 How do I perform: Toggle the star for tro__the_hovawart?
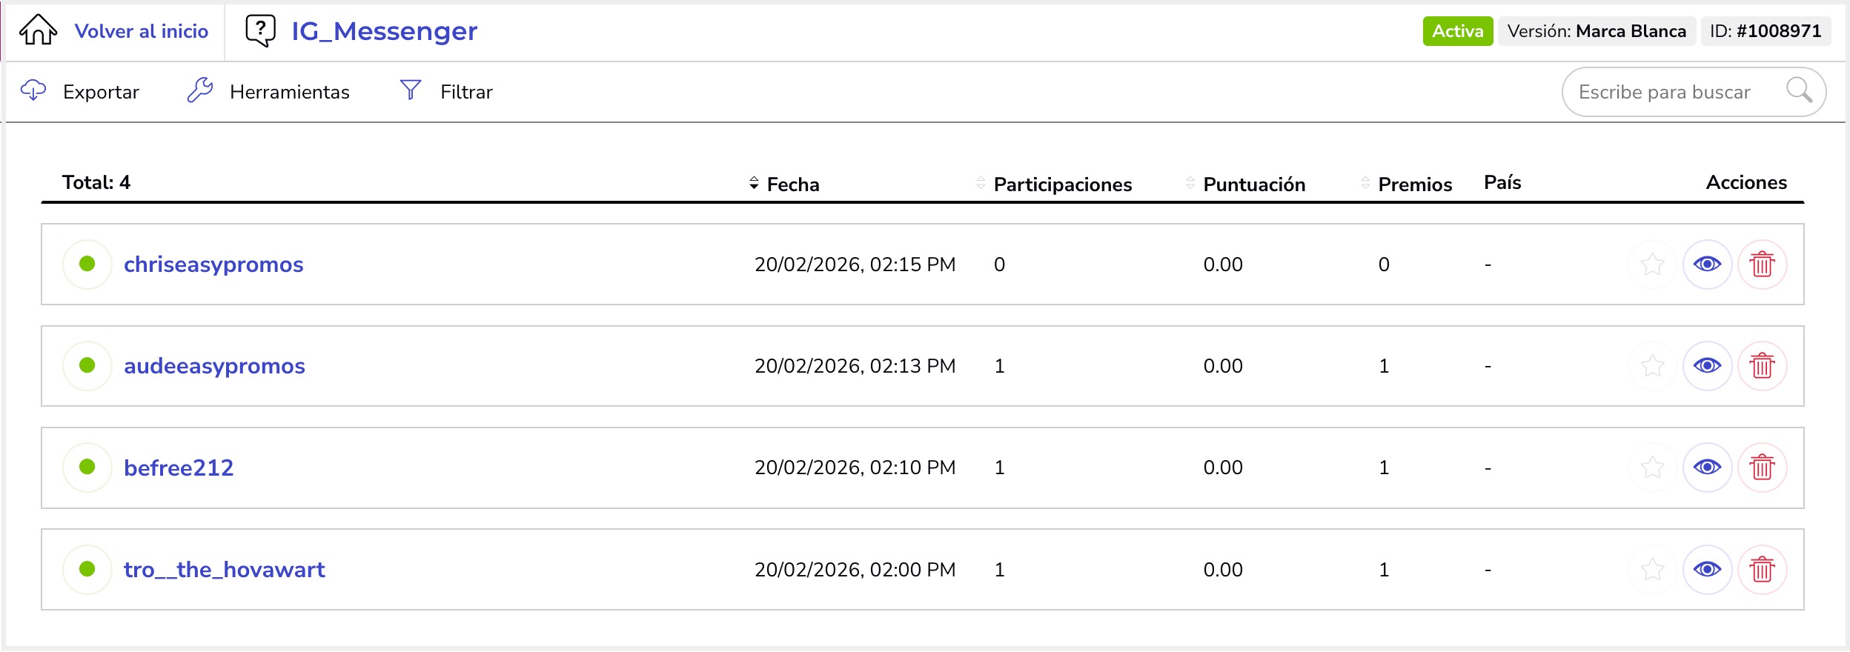[1652, 570]
